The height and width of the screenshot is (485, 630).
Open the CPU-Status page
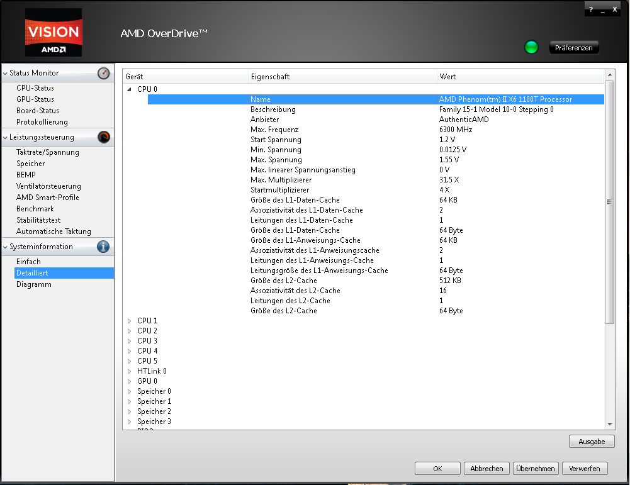click(35, 88)
